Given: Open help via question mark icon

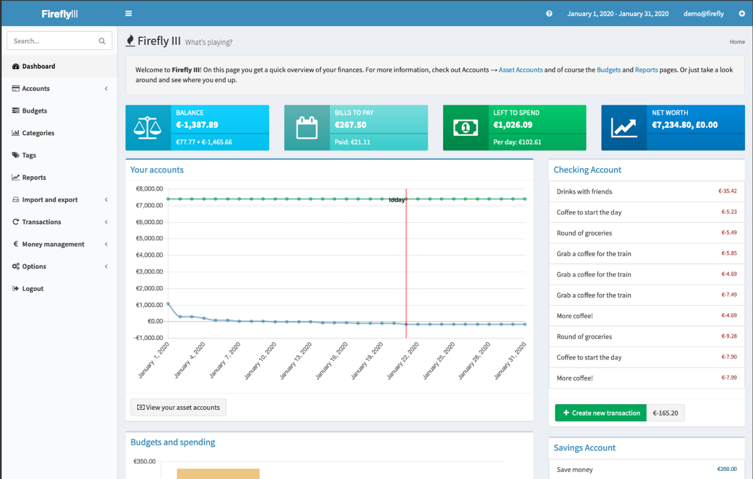Looking at the screenshot, I should tap(549, 14).
